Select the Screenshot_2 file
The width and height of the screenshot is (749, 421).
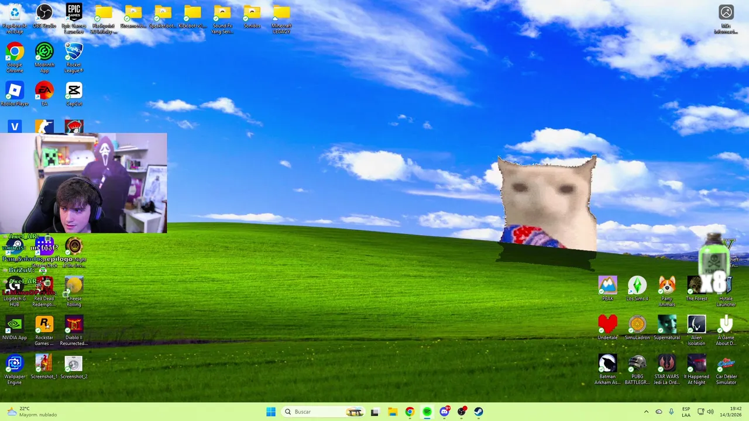pos(74,367)
